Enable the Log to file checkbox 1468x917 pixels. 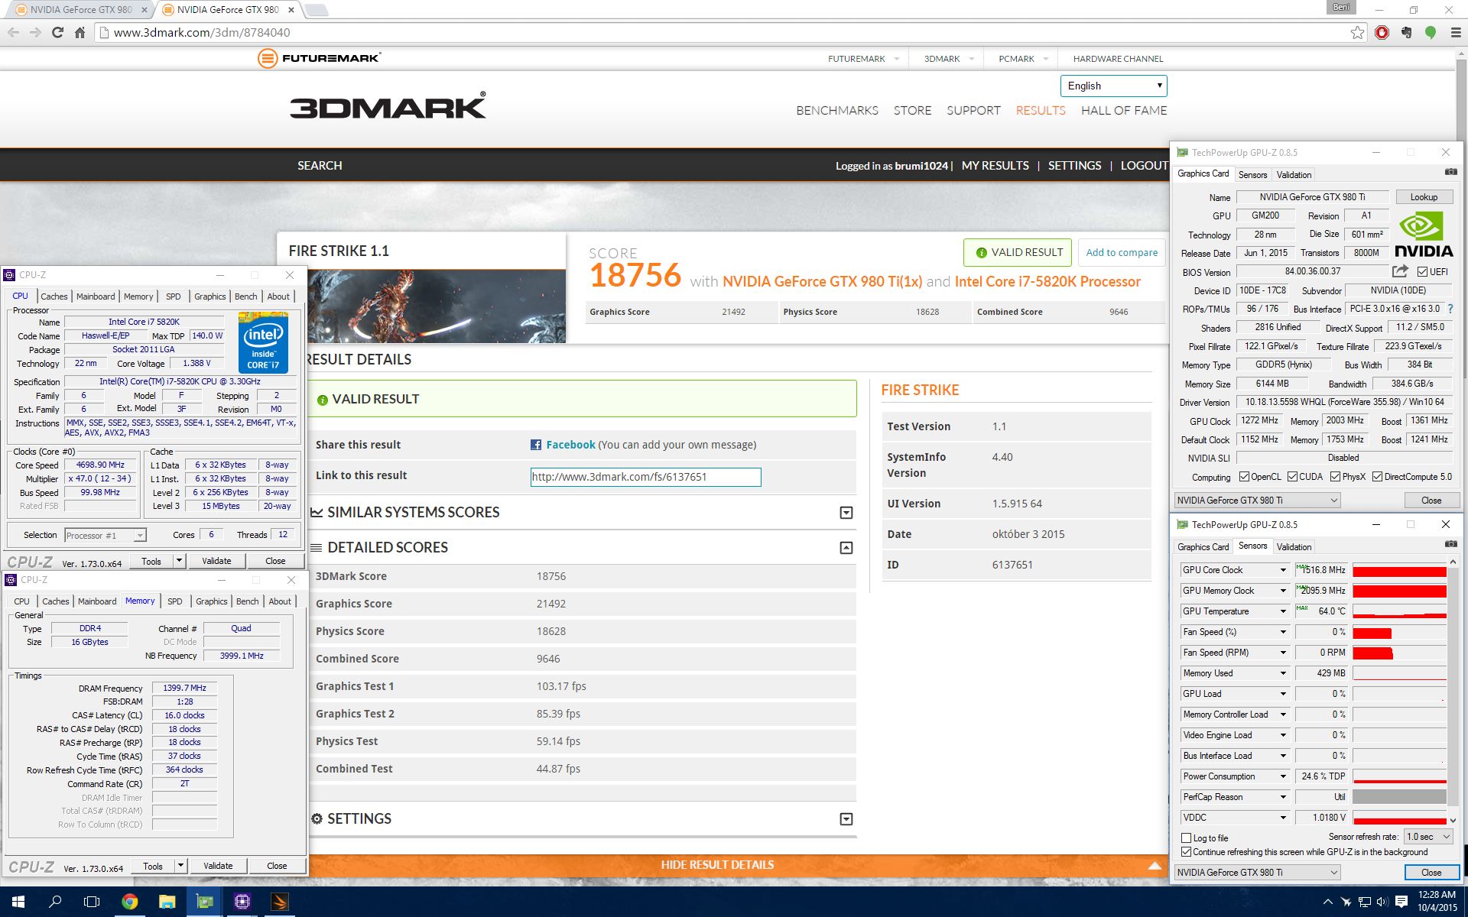click(1187, 838)
